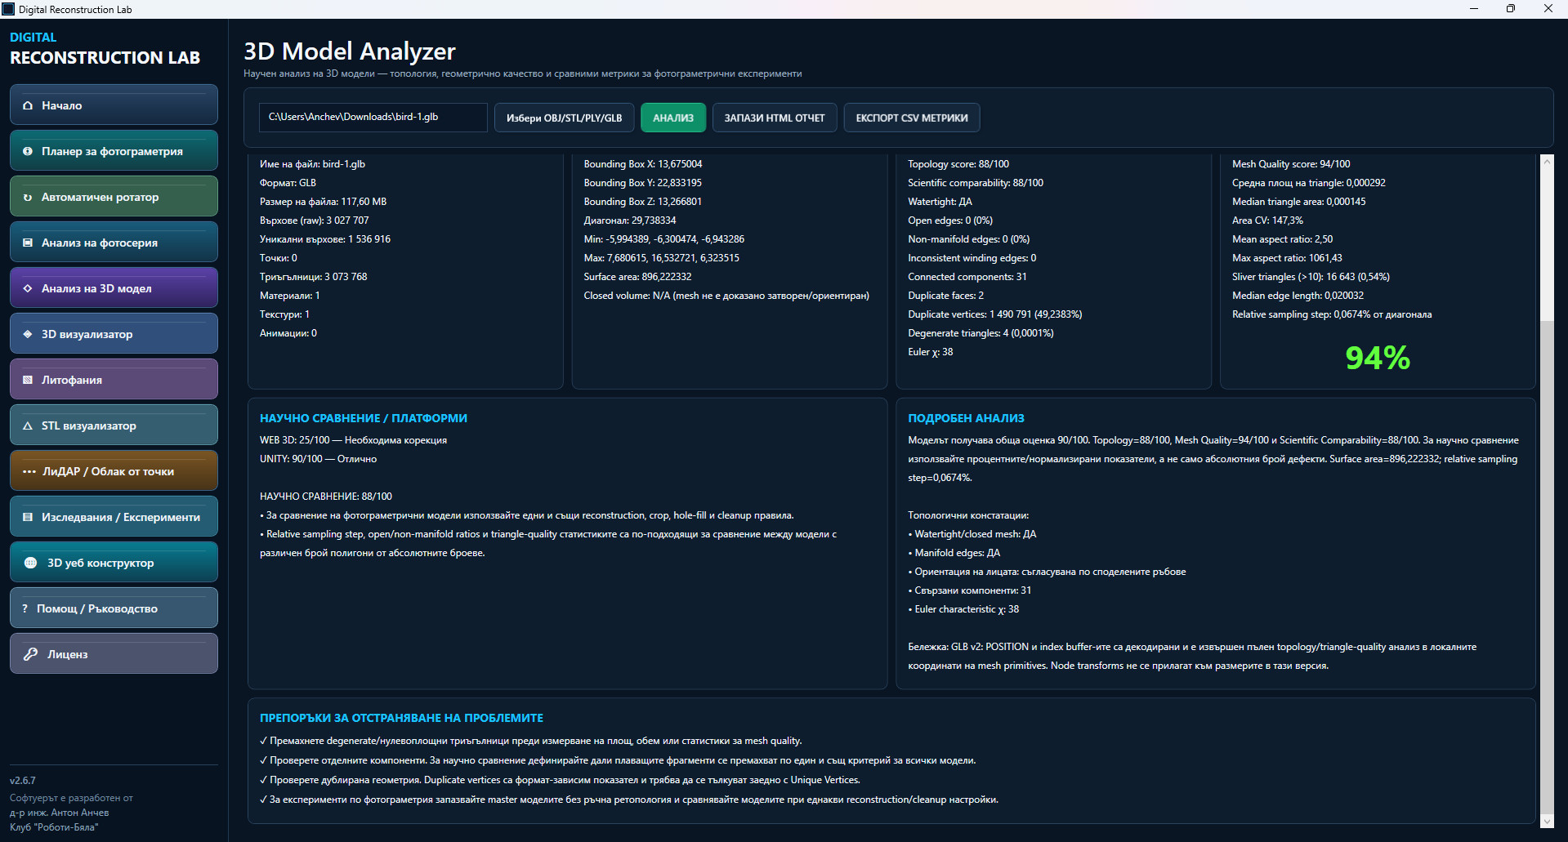This screenshot has width=1568, height=842.
Task: Click the key icon beside Лиценз
Action: [x=31, y=654]
